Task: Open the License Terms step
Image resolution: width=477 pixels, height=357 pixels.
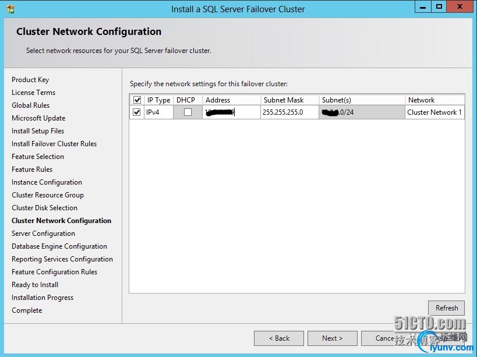Action: (x=33, y=93)
